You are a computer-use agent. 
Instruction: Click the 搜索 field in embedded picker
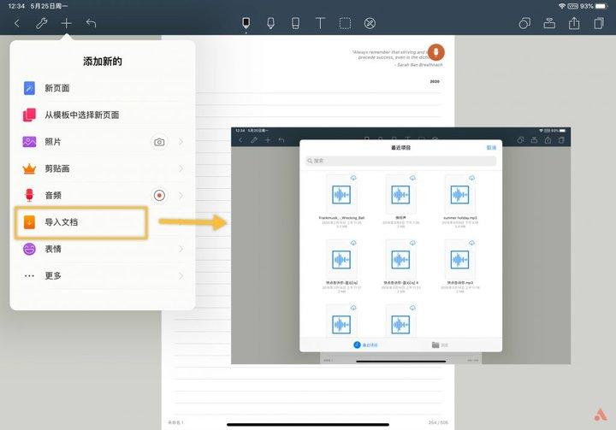point(400,161)
